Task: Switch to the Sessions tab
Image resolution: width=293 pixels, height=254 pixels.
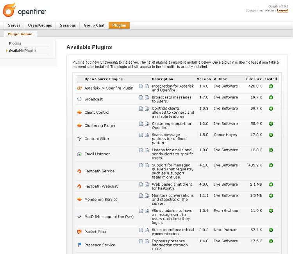Action: pos(68,25)
